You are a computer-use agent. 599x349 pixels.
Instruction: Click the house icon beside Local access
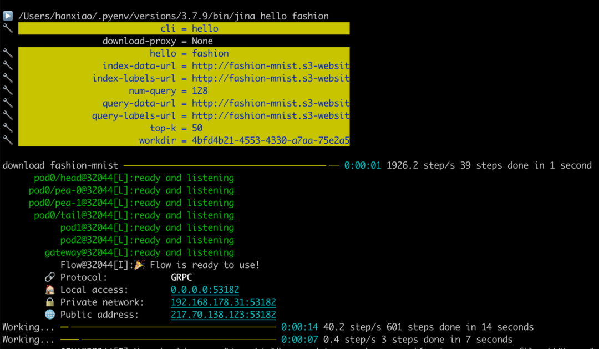[50, 290]
